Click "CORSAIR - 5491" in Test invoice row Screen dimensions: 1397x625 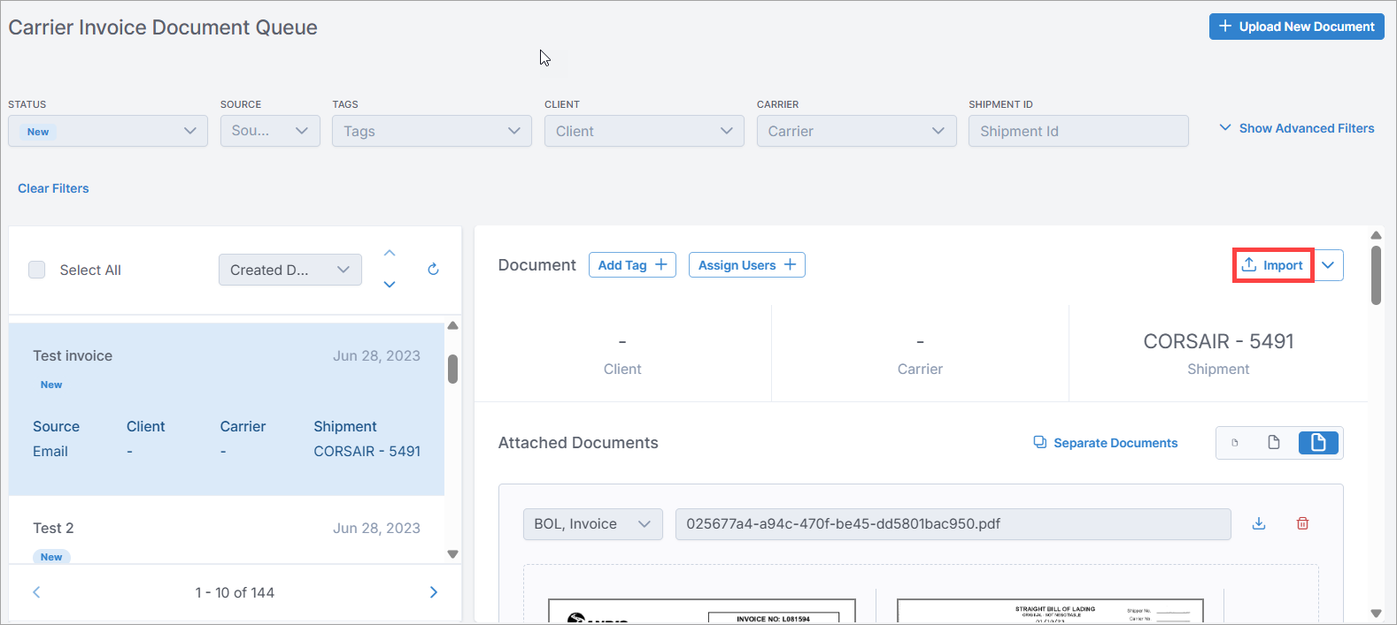click(x=367, y=451)
